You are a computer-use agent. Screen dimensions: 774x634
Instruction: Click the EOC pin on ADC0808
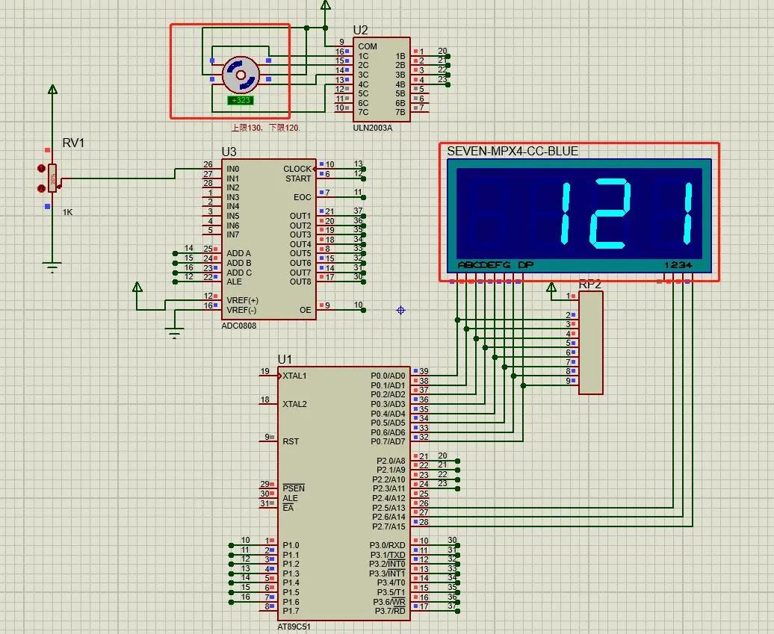point(302,197)
